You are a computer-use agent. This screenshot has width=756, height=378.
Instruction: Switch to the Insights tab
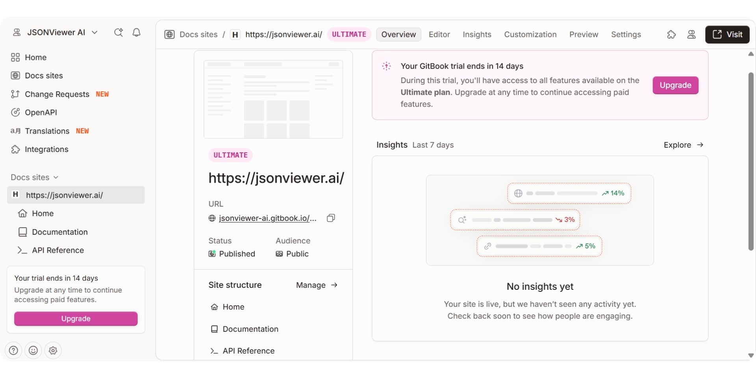477,34
